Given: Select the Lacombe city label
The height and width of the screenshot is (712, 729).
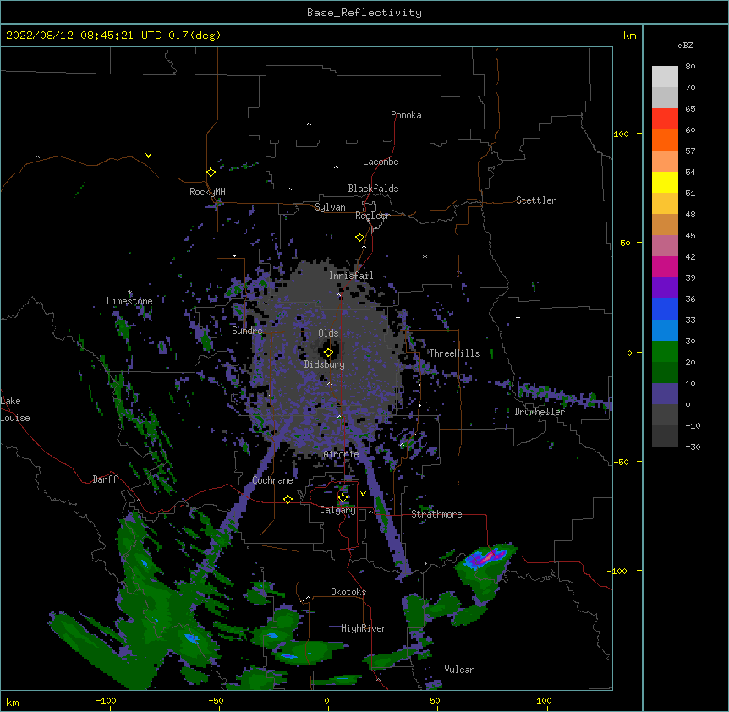Looking at the screenshot, I should point(381,162).
